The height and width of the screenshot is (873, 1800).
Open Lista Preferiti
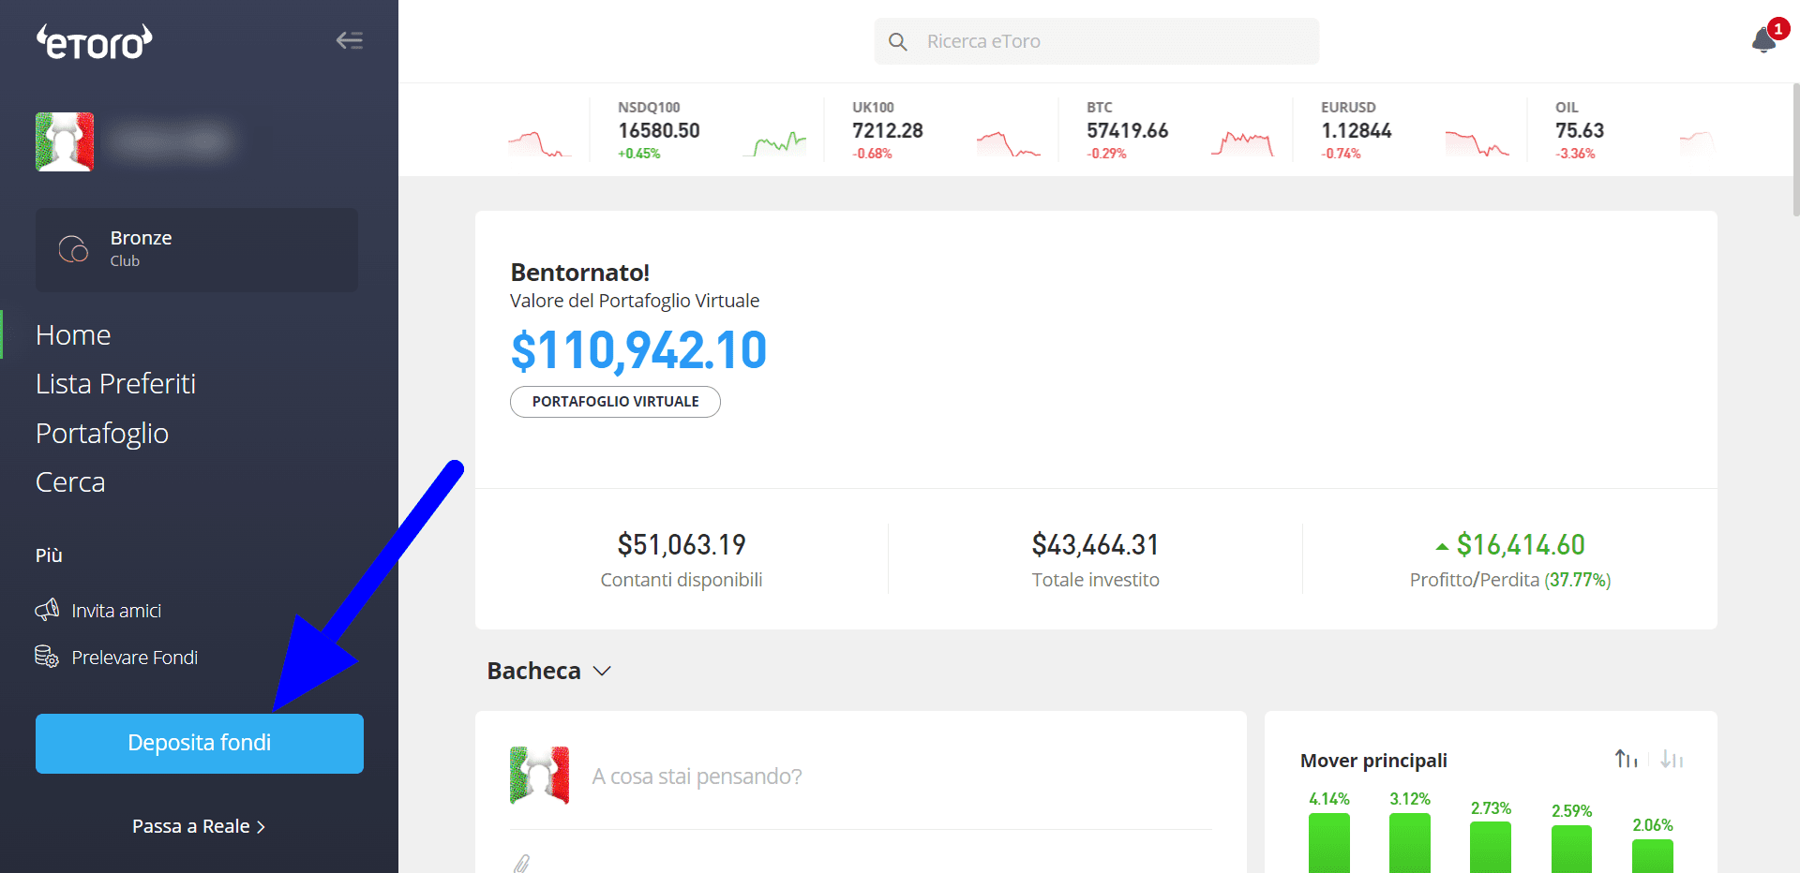115,383
